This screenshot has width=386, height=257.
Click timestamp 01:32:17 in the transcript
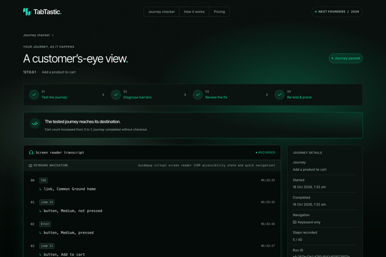268,246
